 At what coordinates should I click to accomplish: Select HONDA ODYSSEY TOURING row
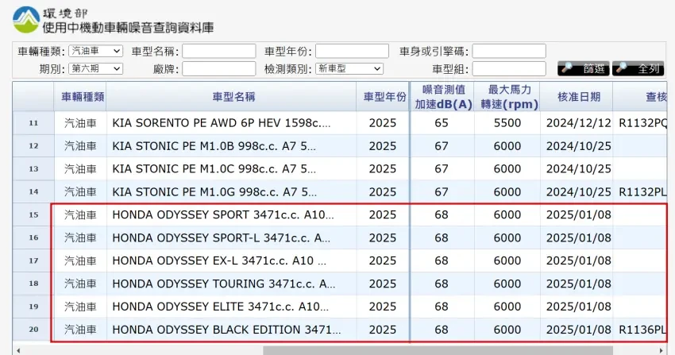tap(340, 284)
